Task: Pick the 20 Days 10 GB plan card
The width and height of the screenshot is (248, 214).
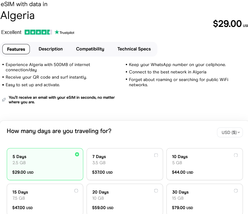Action: coord(125,199)
